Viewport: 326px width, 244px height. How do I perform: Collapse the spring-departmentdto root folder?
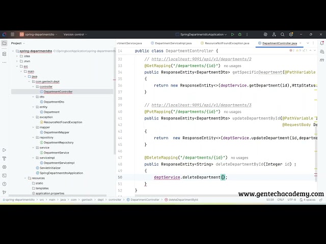coord(13,51)
